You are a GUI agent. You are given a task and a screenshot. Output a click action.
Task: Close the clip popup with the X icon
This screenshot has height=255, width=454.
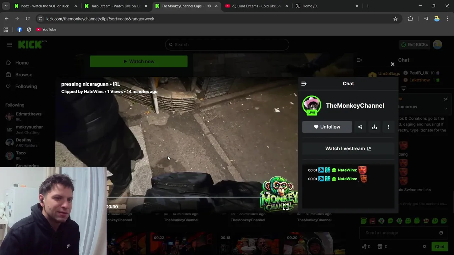point(392,64)
